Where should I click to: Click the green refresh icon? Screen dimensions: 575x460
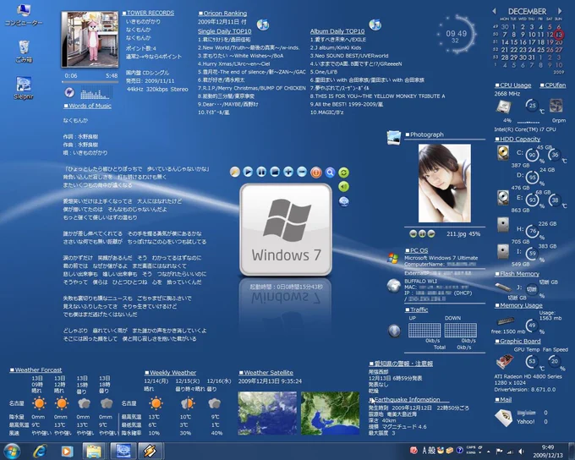[x=343, y=172]
